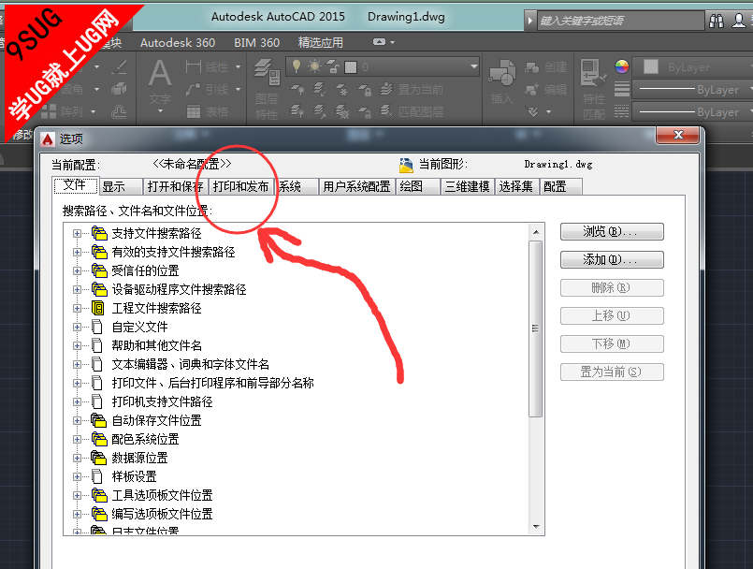Viewport: 753px width, 569px height.
Task: Open the 三维建模 tab
Action: pyautogui.click(x=468, y=186)
